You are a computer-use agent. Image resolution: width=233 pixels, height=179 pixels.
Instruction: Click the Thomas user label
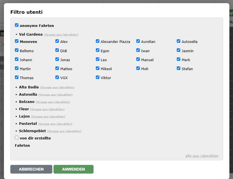tap(27, 78)
